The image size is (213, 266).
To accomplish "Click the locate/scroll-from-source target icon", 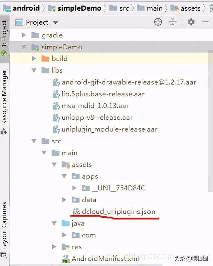I will click(x=158, y=22).
